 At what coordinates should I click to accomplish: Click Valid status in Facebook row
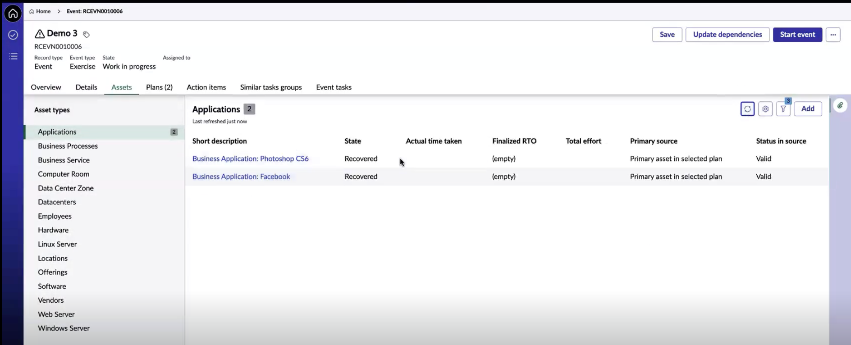coord(764,177)
